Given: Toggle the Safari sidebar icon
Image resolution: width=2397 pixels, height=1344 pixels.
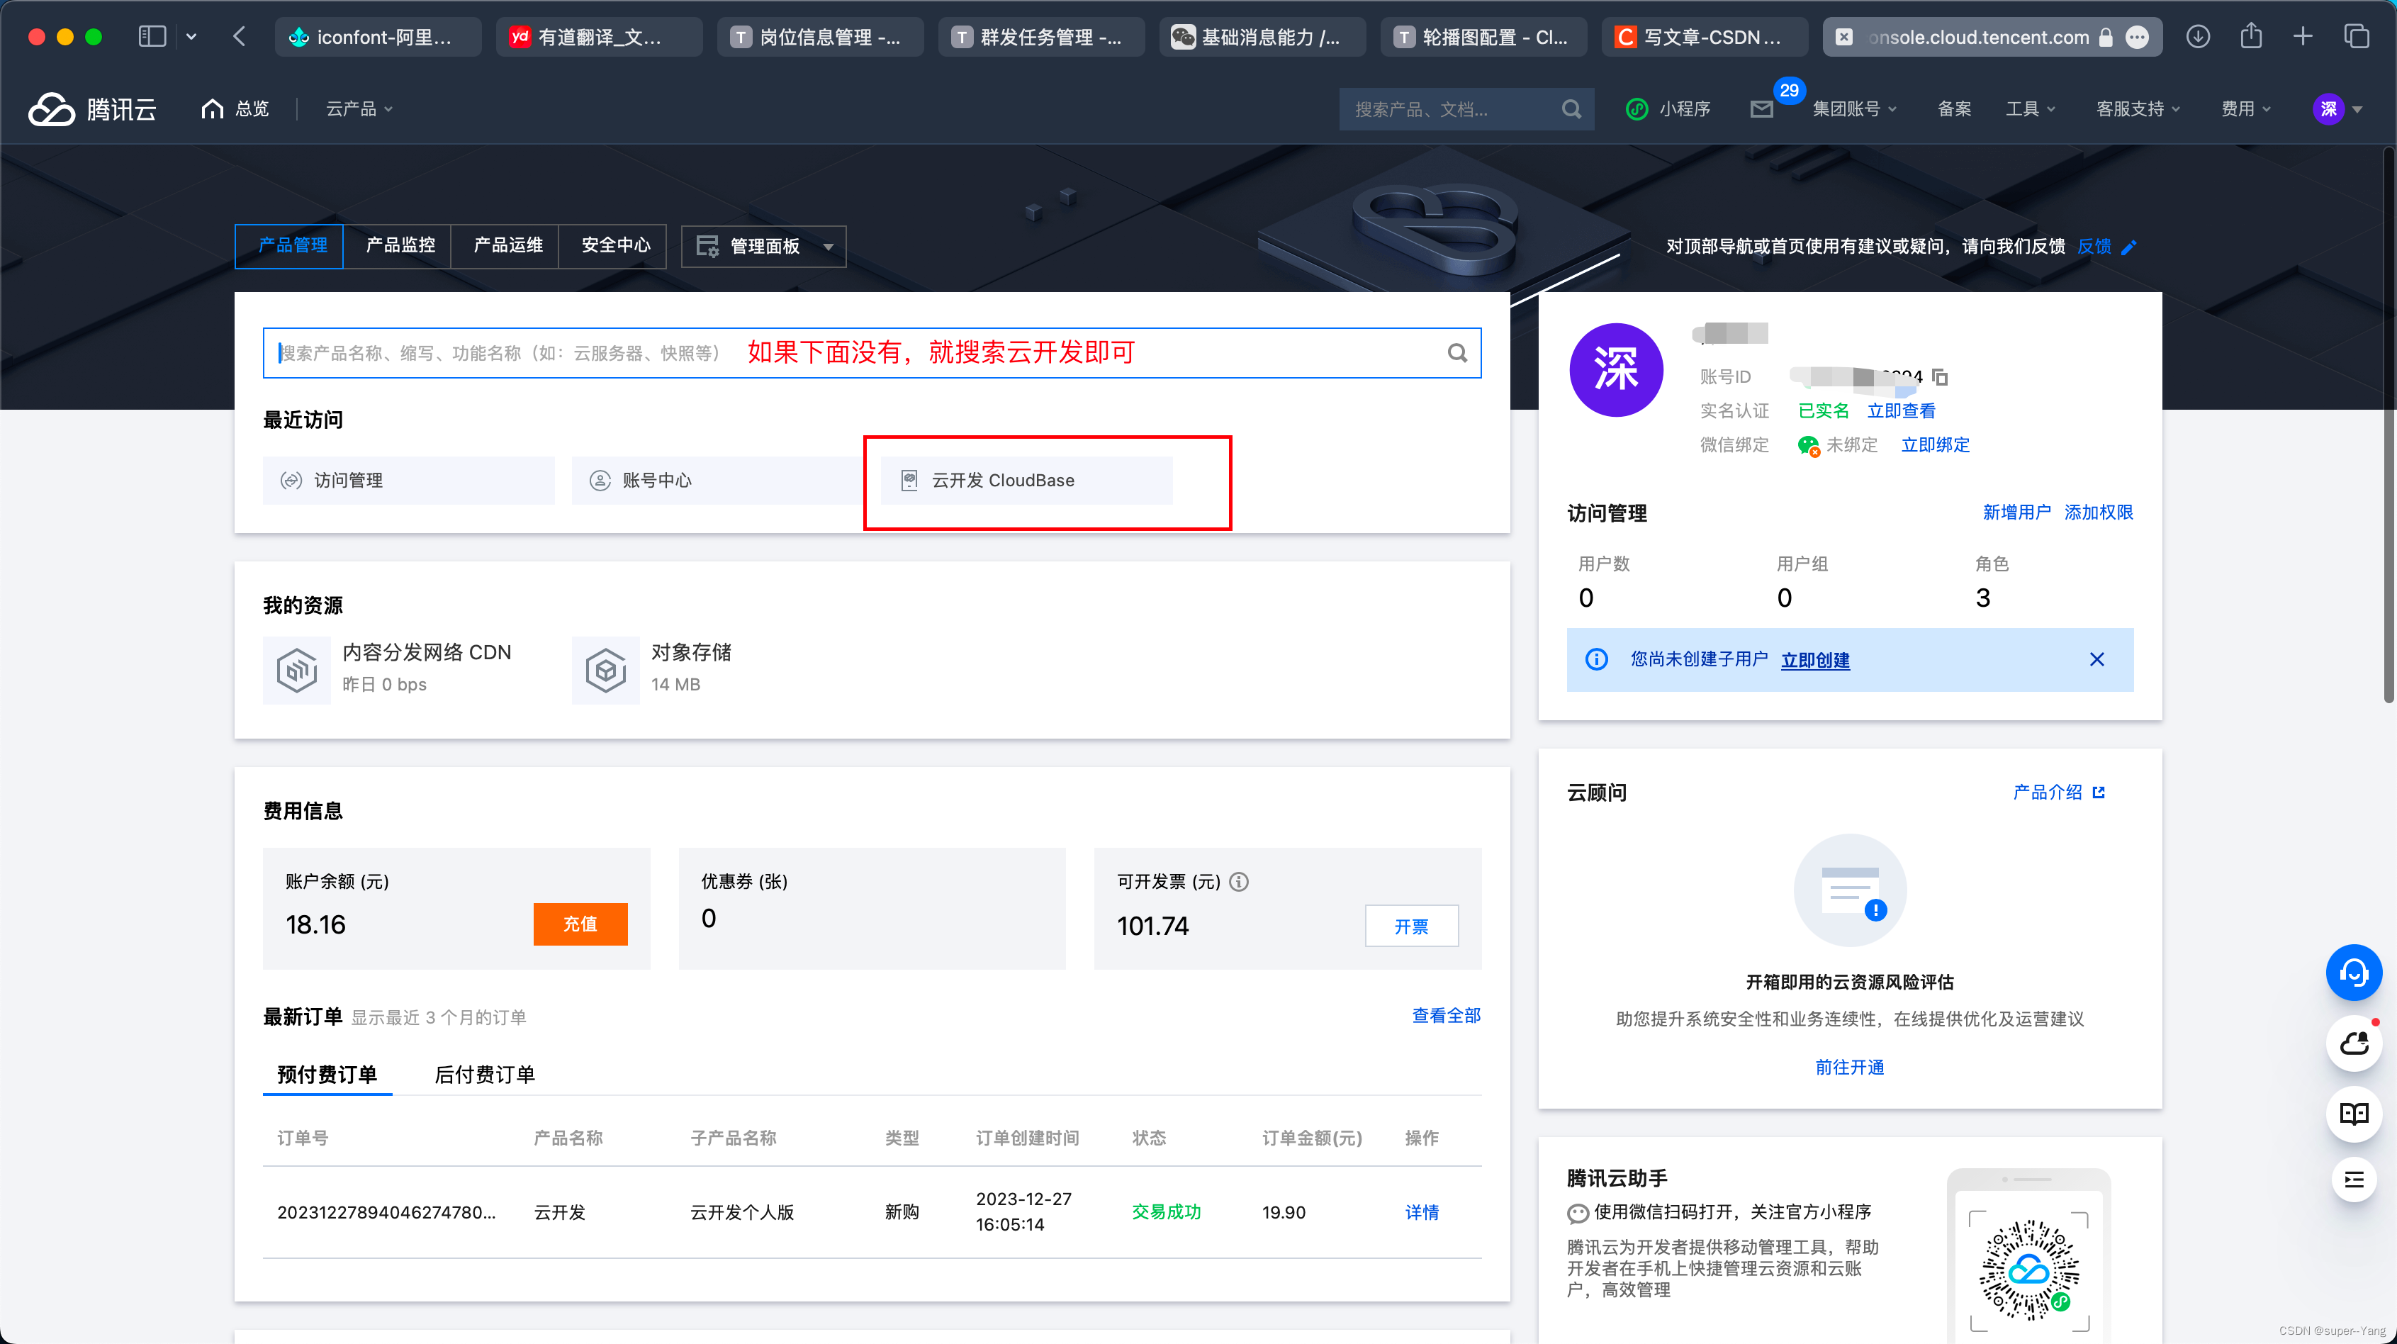Looking at the screenshot, I should point(152,36).
